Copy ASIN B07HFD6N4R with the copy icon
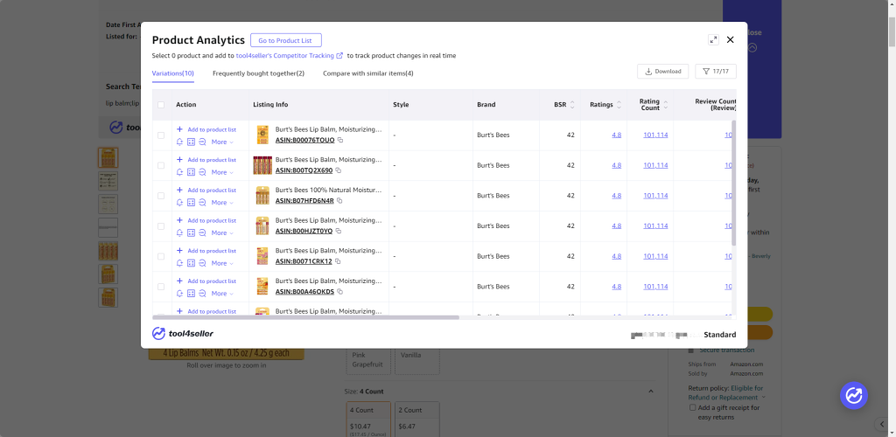The height and width of the screenshot is (437, 896). tap(339, 200)
